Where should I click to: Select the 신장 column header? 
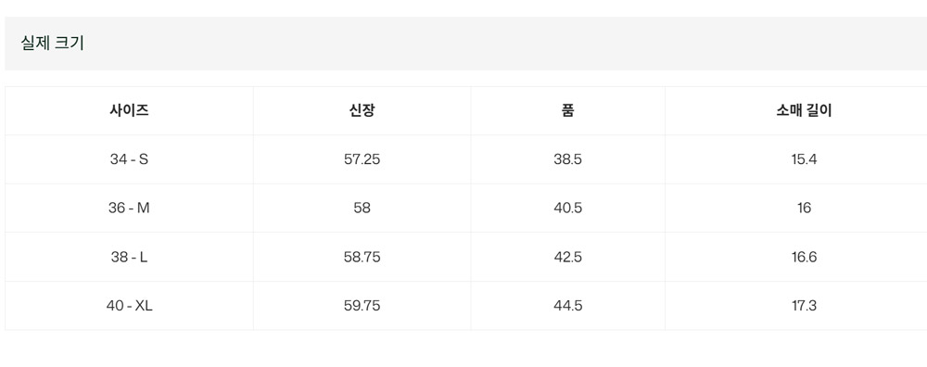tap(362, 110)
